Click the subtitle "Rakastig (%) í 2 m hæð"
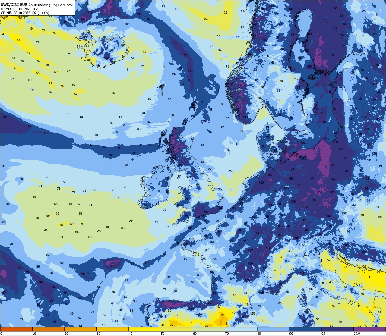The height and width of the screenshot is (336, 386). click(x=55, y=5)
